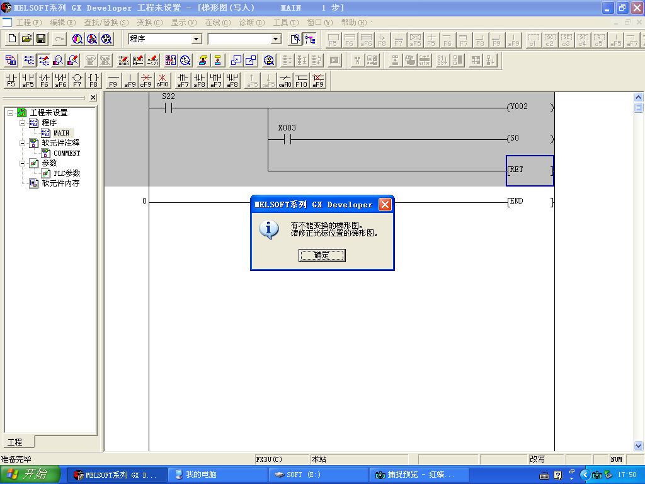Toggle the project data list display button
The height and width of the screenshot is (484, 645).
310,39
